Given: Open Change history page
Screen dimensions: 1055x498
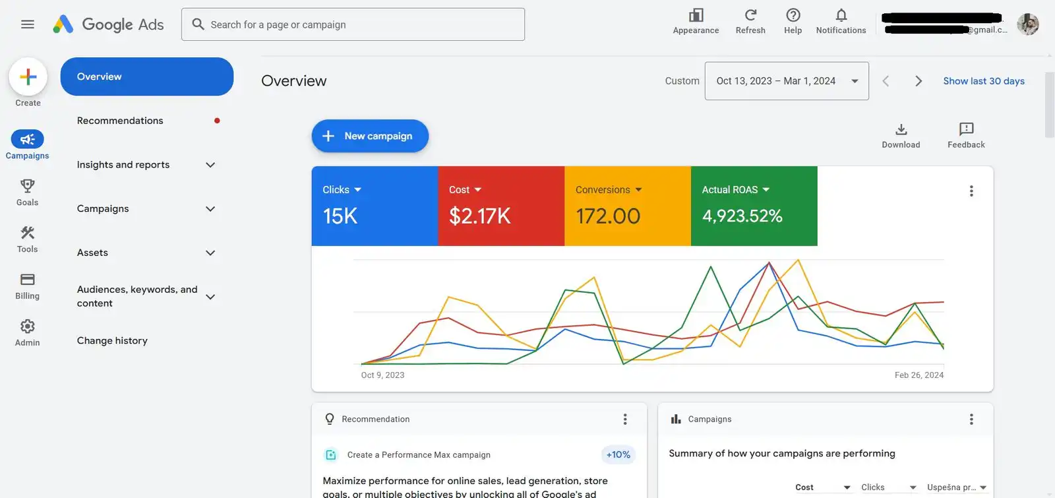Looking at the screenshot, I should coord(112,341).
